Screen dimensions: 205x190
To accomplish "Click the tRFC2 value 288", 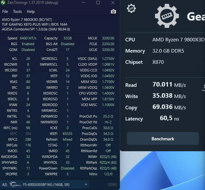I will click(28, 139).
